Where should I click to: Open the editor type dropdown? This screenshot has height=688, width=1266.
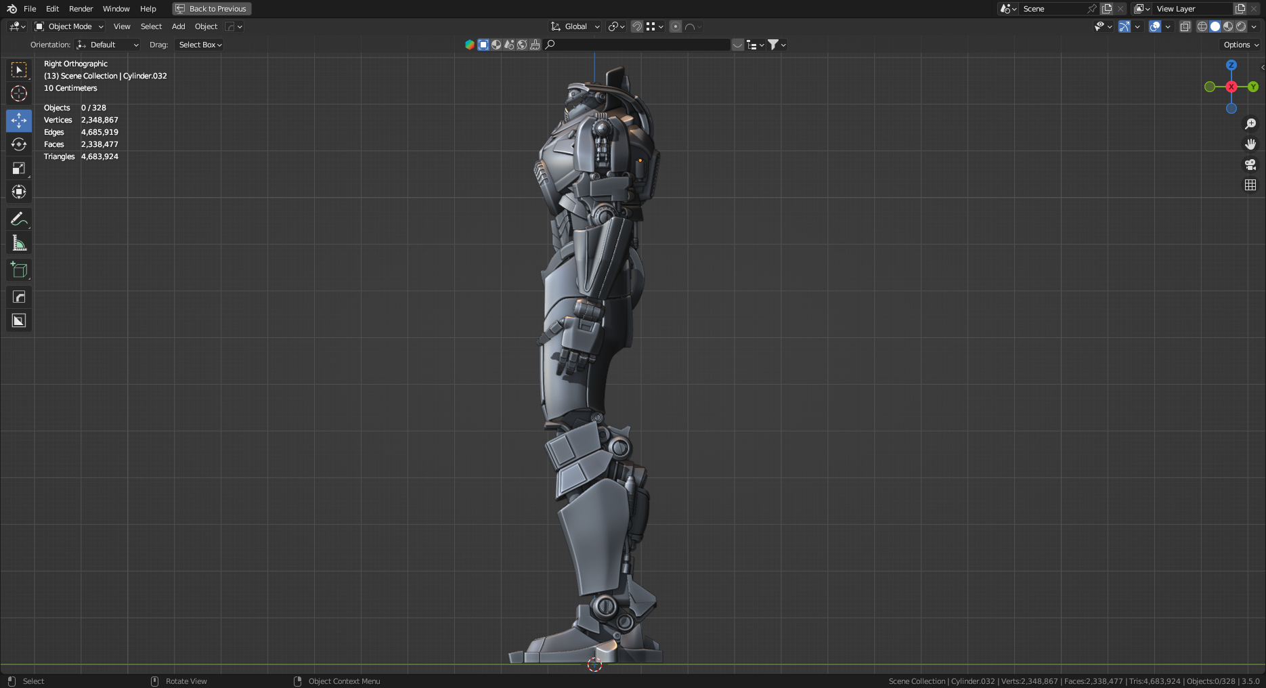click(17, 26)
